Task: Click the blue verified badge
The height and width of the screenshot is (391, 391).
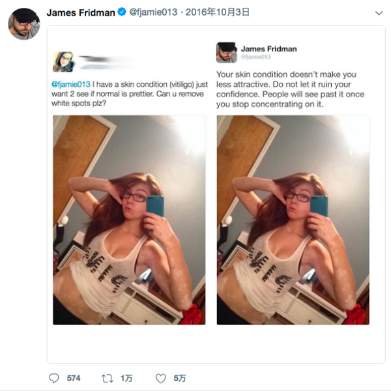Action: (121, 13)
